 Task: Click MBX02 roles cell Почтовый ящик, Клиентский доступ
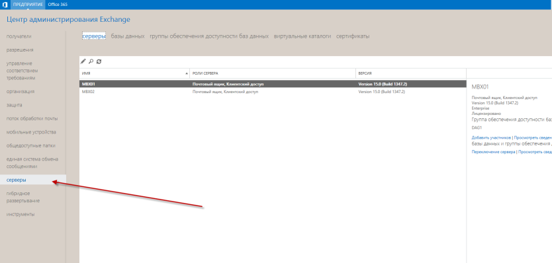pyautogui.click(x=225, y=92)
